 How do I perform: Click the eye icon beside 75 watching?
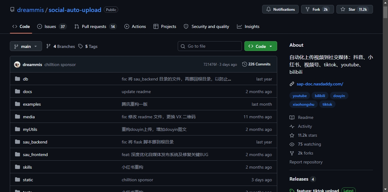pos(292,144)
